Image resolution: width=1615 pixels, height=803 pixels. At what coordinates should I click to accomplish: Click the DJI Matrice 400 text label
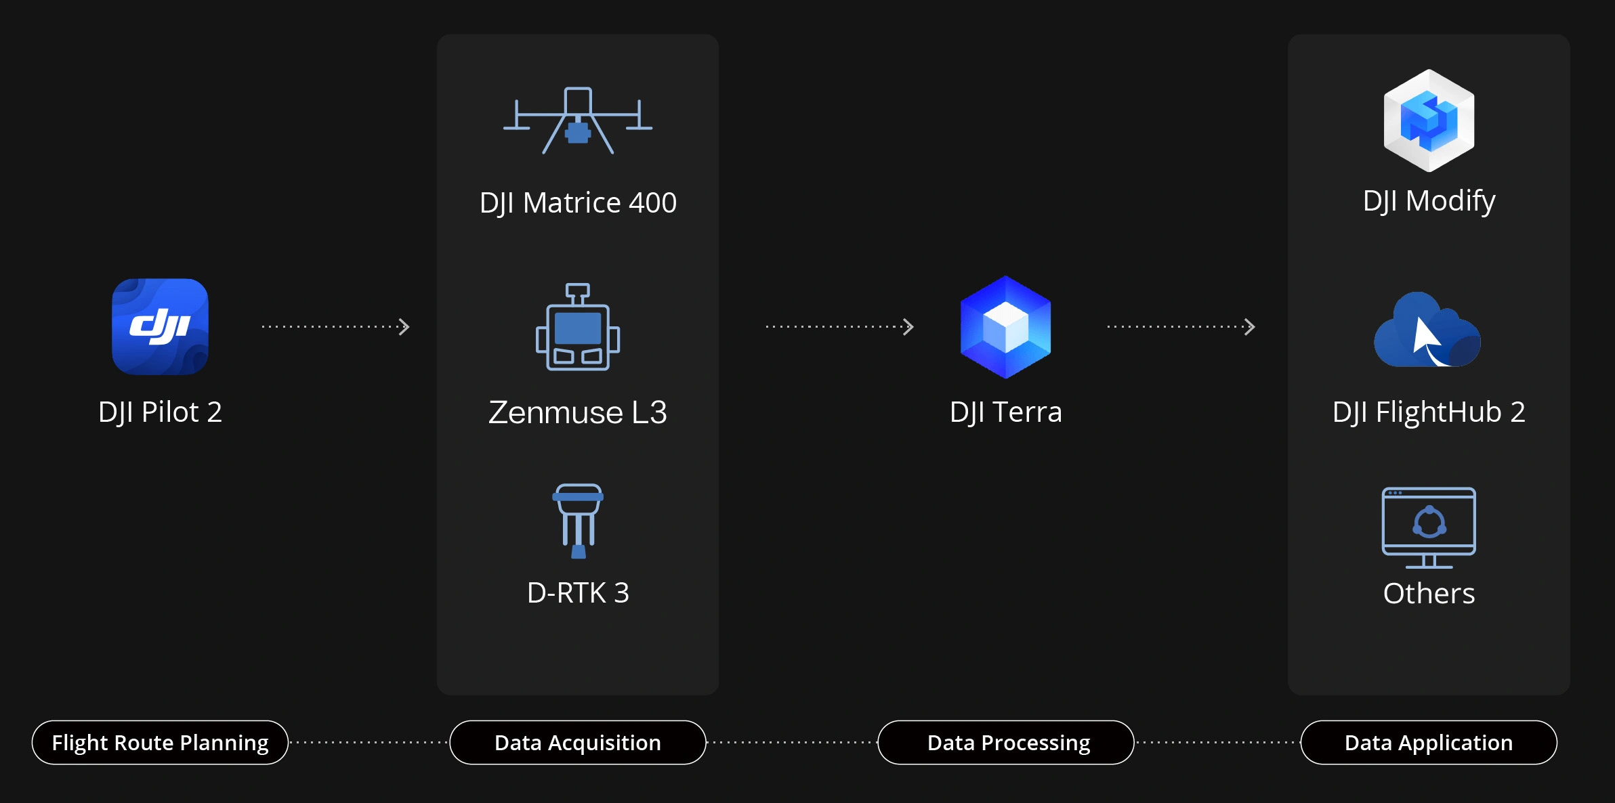[x=577, y=202]
